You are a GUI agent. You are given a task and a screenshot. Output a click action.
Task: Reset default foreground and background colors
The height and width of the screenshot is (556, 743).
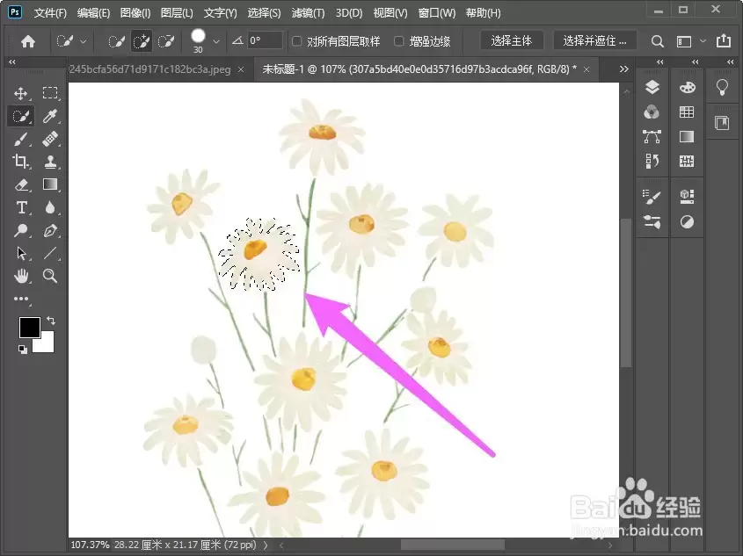point(22,350)
